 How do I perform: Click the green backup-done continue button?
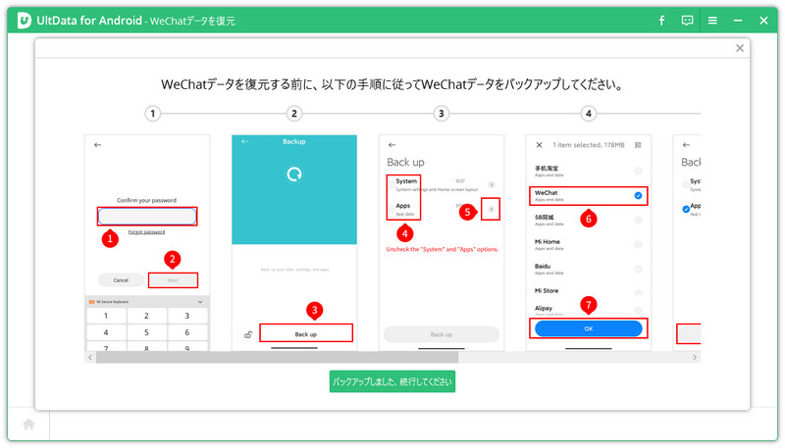(x=392, y=381)
